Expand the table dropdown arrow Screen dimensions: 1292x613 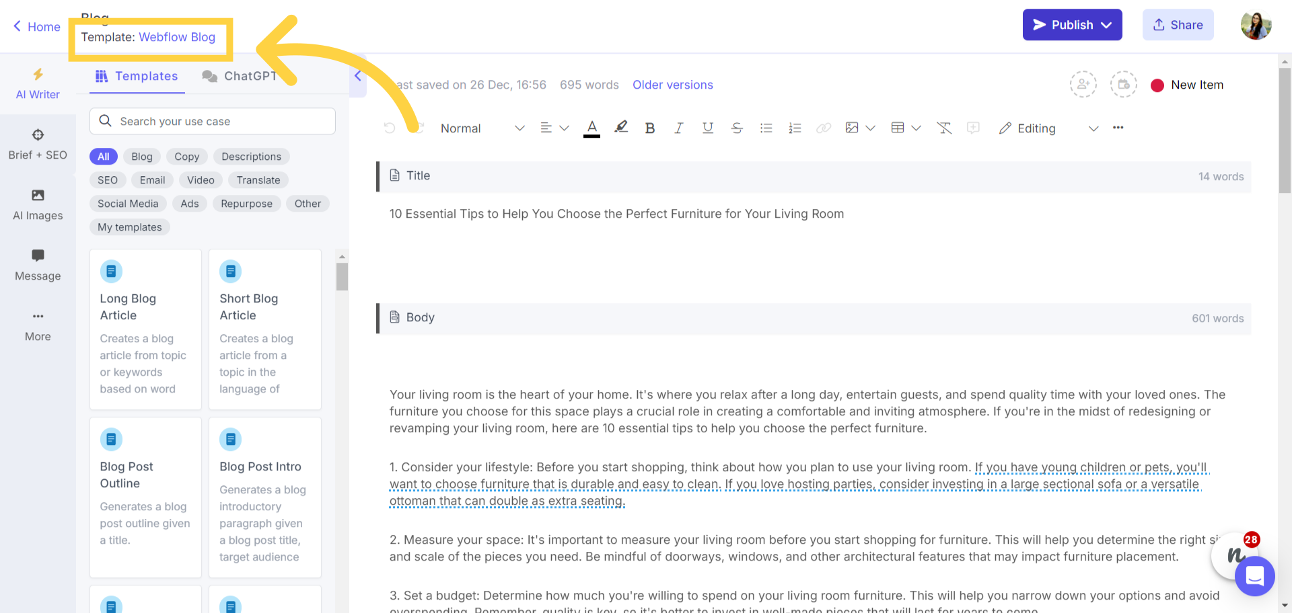coord(916,128)
